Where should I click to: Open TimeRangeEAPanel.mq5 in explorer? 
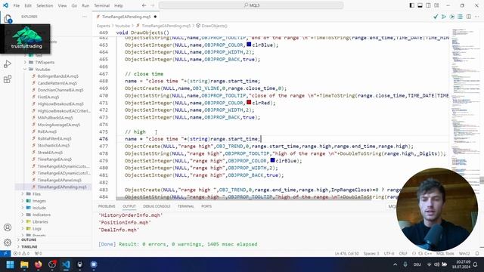pos(59,180)
